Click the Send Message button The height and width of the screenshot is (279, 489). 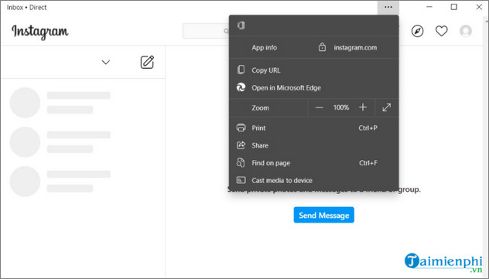click(x=323, y=215)
